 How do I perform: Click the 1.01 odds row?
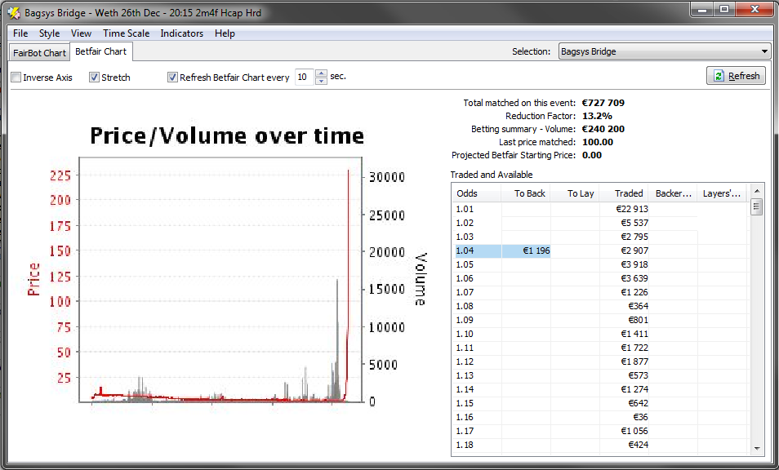[599, 209]
